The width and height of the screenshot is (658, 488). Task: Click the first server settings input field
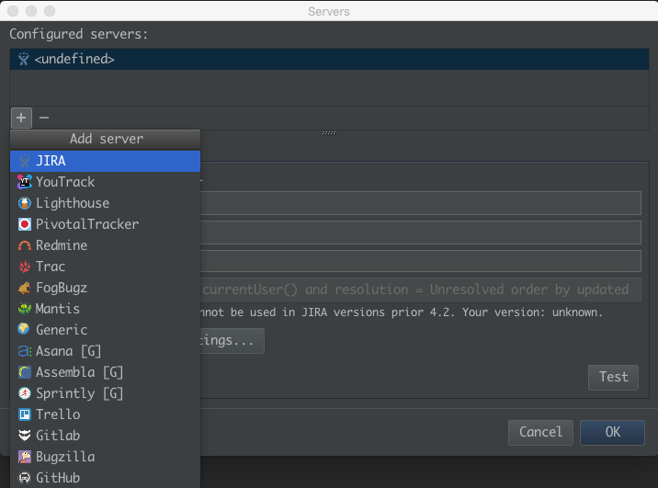[421, 203]
